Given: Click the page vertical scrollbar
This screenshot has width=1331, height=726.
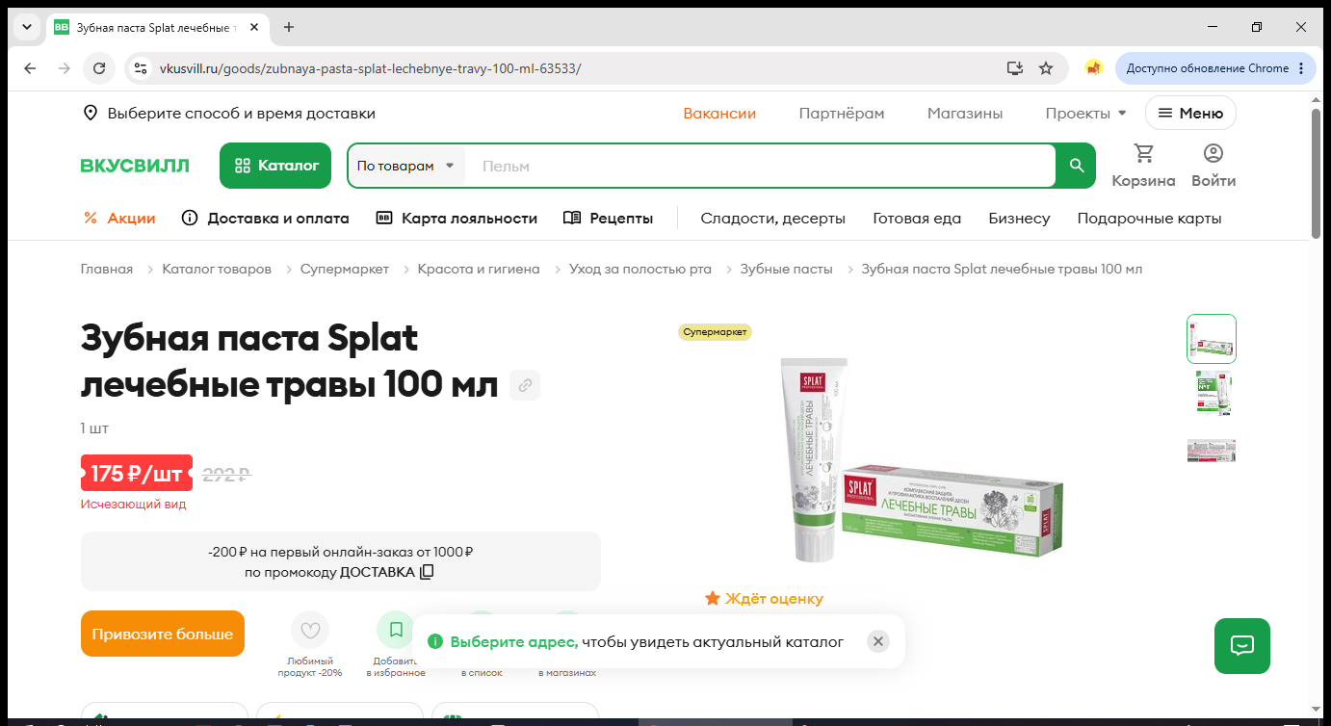Looking at the screenshot, I should pos(1317,173).
